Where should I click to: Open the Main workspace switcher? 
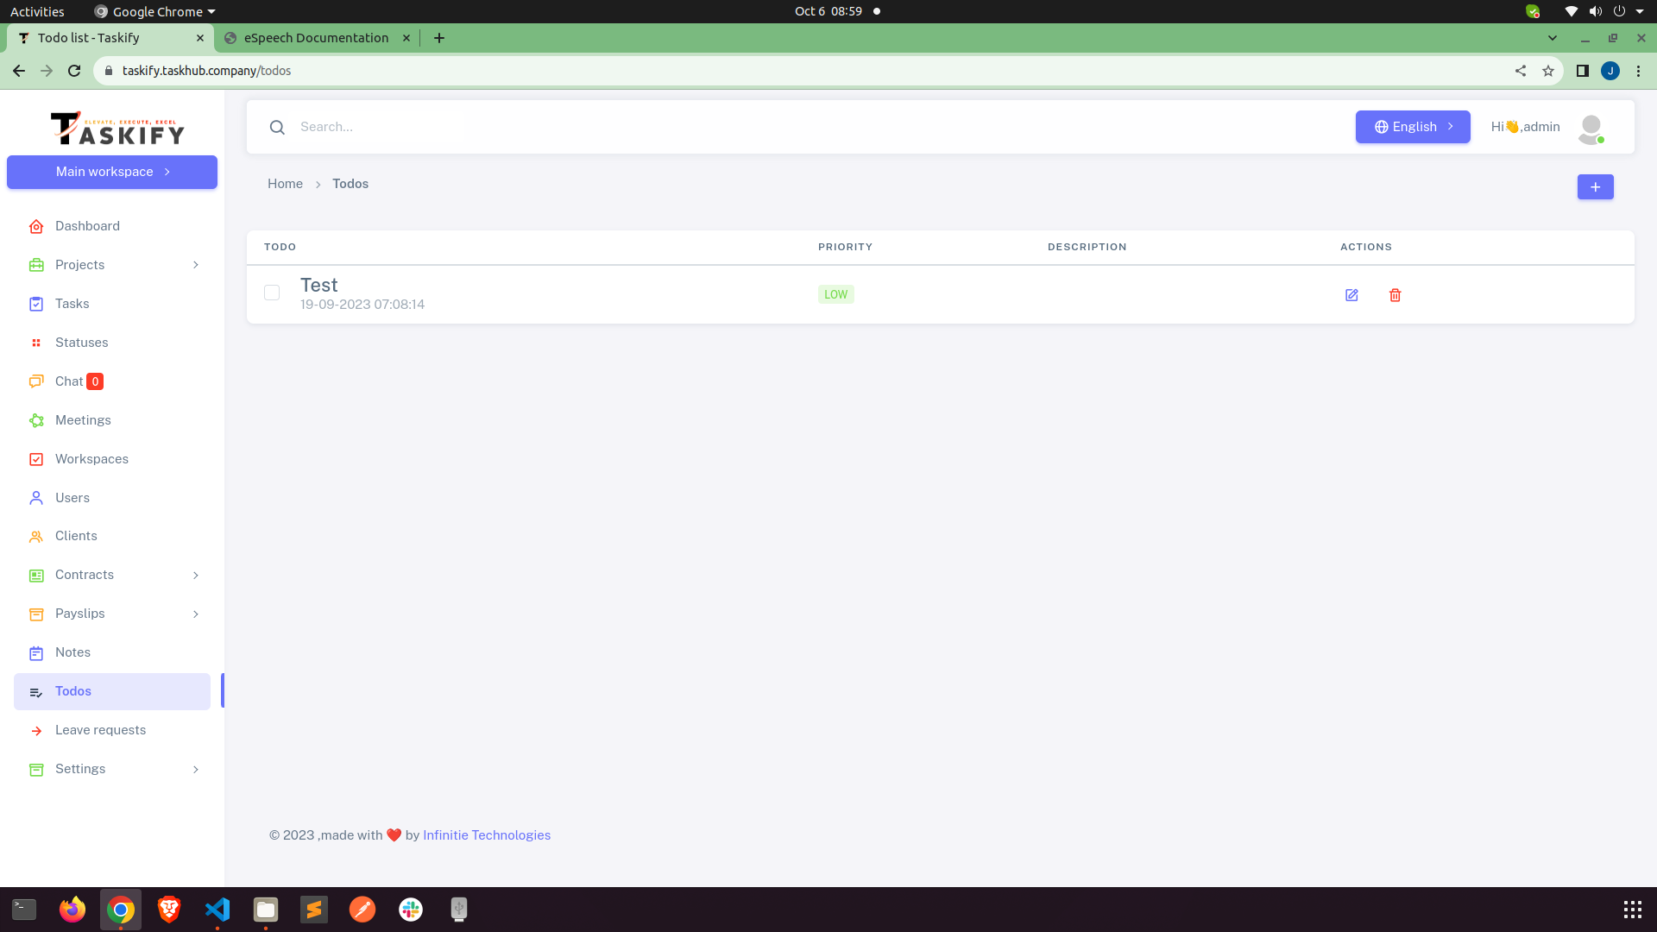click(111, 172)
